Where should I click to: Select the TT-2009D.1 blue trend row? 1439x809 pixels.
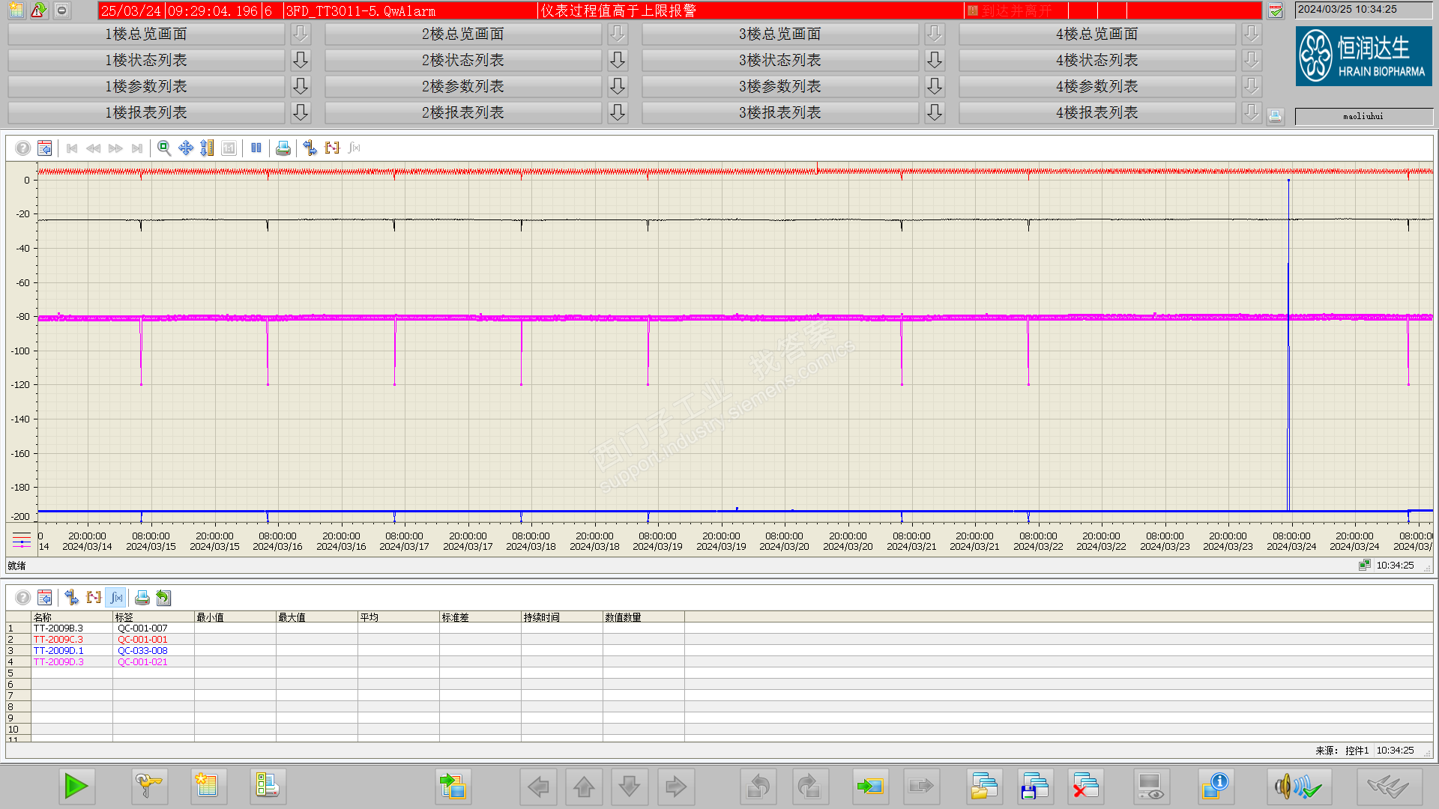pyautogui.click(x=58, y=651)
